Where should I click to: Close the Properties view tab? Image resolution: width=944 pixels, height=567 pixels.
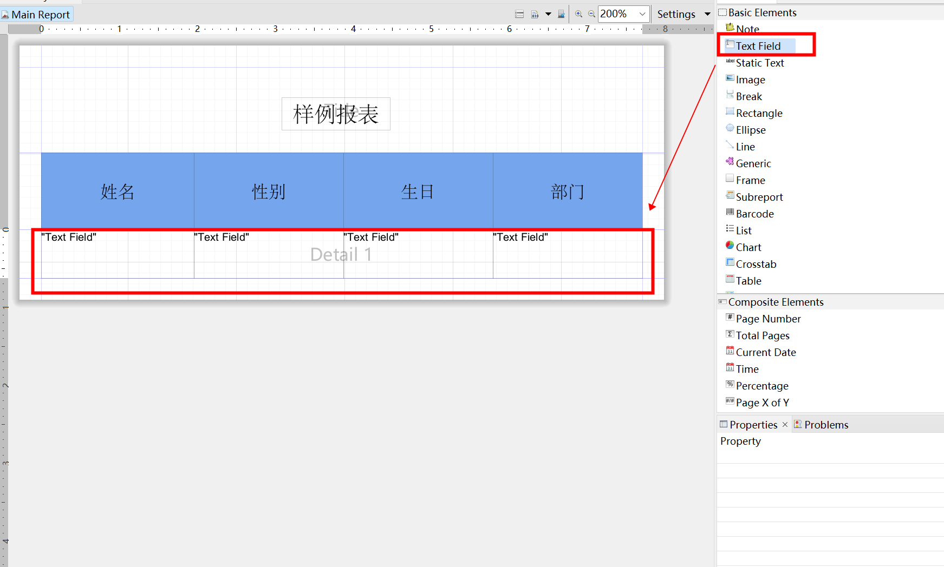pos(785,425)
